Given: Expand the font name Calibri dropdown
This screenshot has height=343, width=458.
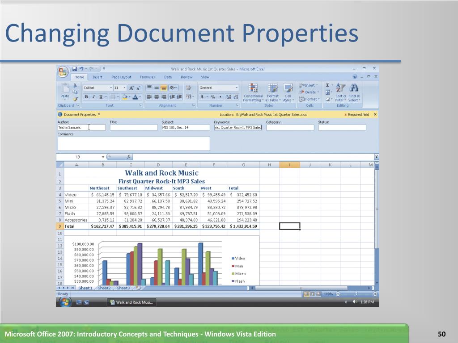Looking at the screenshot, I should (x=111, y=88).
